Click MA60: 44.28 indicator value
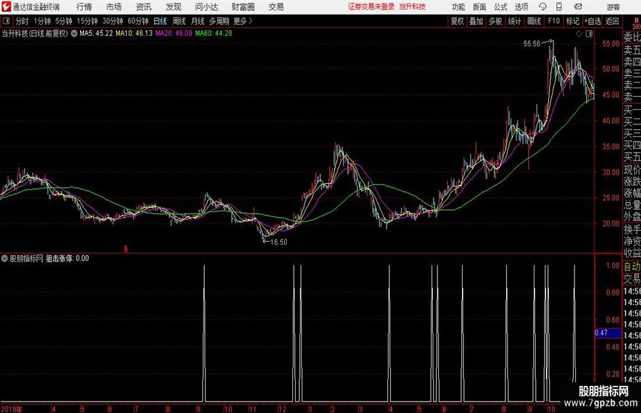 [x=214, y=33]
